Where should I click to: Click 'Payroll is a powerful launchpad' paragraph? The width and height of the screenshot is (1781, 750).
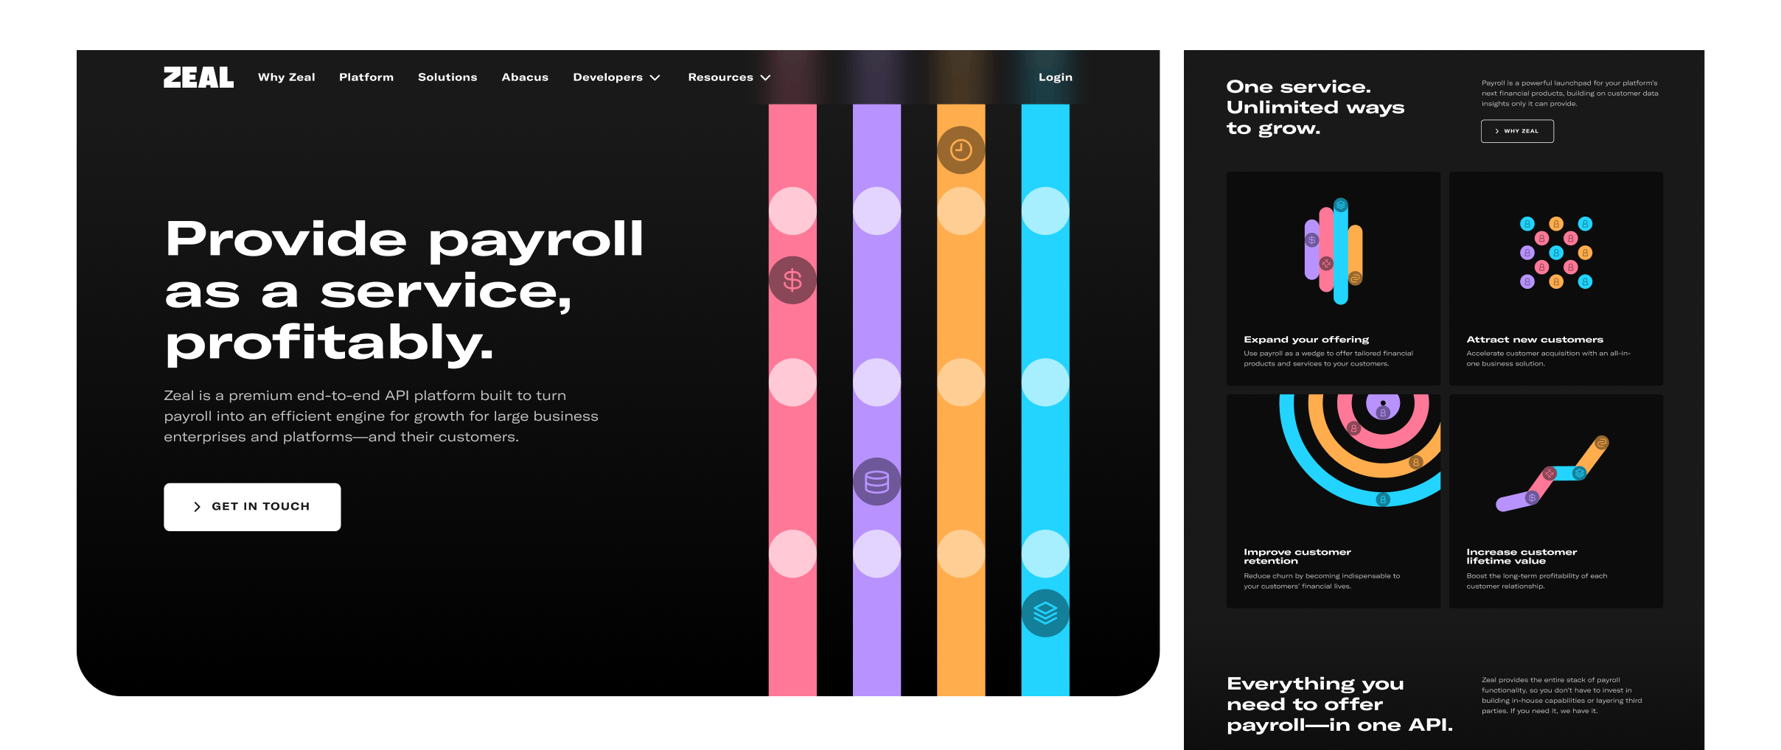pyautogui.click(x=1570, y=94)
